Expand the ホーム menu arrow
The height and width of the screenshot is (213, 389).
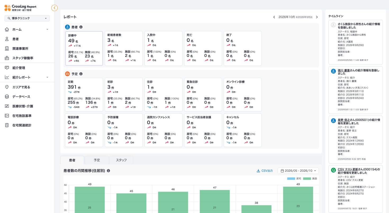47,29
